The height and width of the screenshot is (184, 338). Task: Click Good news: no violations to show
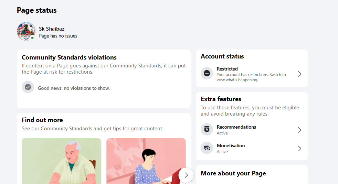tap(74, 88)
